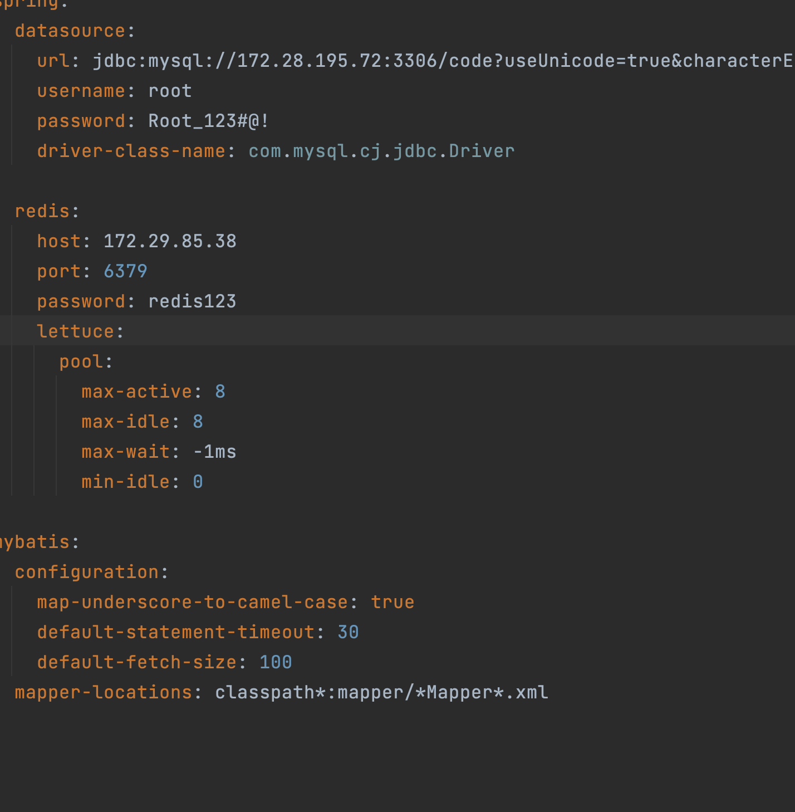Click the value 8 after max-idle

tap(198, 422)
